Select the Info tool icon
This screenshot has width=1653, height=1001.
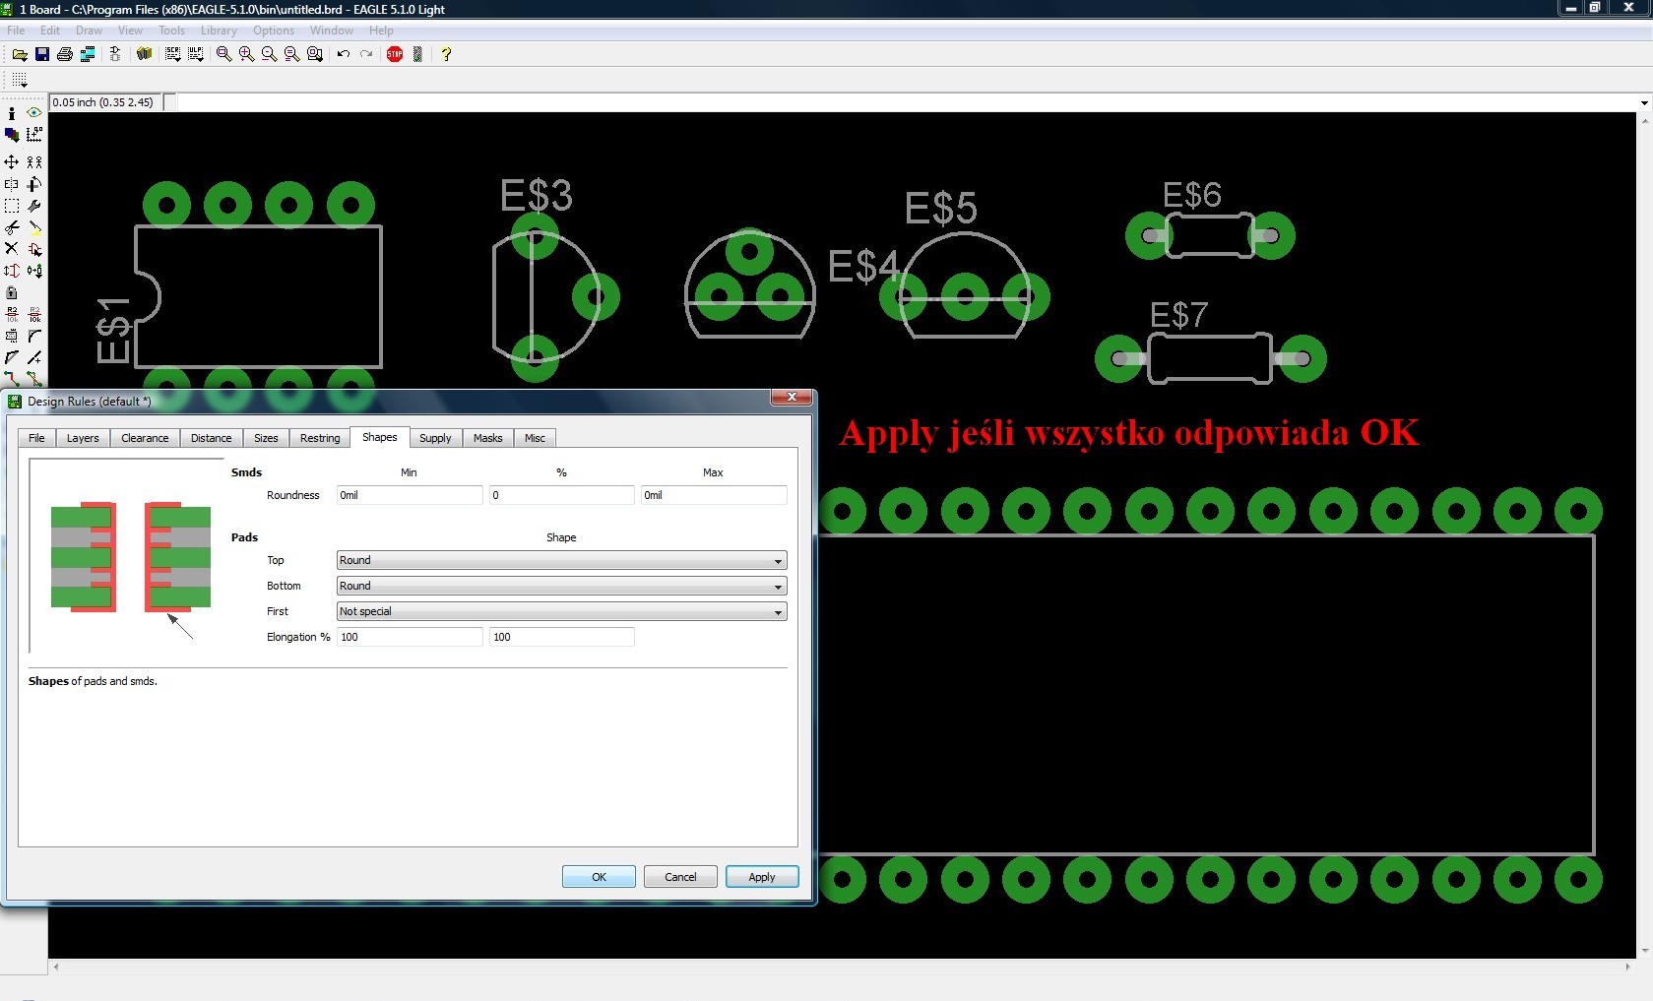12,113
